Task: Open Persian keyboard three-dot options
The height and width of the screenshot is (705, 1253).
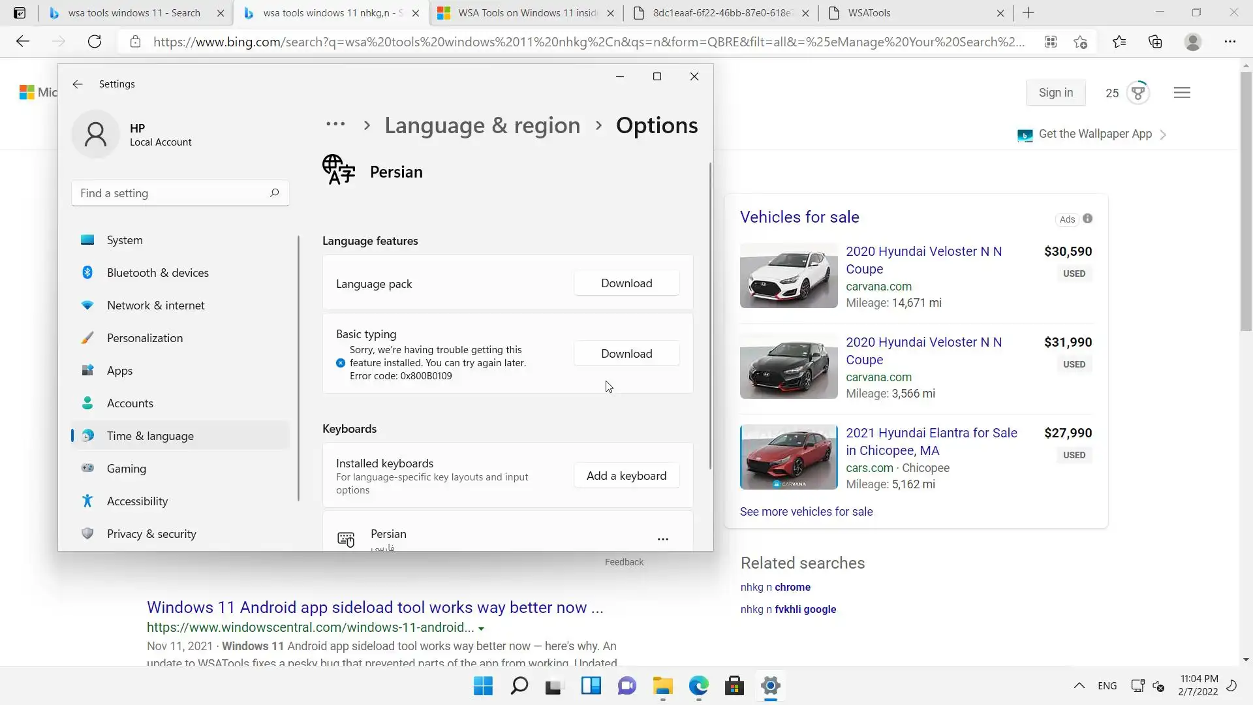Action: (x=662, y=539)
